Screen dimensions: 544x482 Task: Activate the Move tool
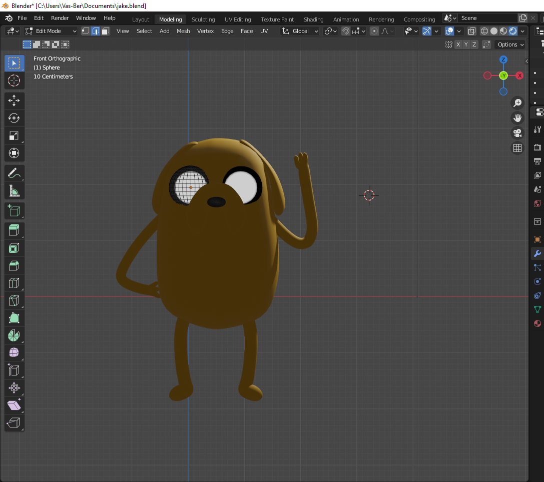tap(14, 100)
